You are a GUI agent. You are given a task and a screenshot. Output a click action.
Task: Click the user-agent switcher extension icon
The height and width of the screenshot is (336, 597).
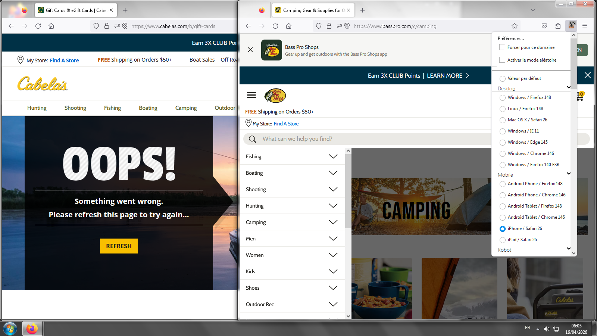pyautogui.click(x=571, y=26)
